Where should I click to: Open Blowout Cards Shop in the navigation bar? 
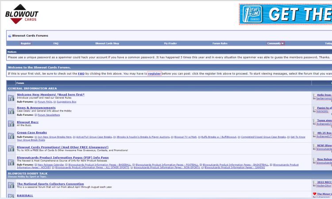click(107, 43)
